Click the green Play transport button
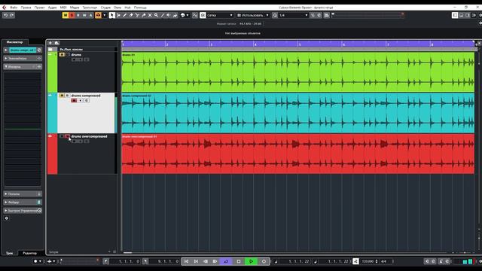 pyautogui.click(x=251, y=261)
